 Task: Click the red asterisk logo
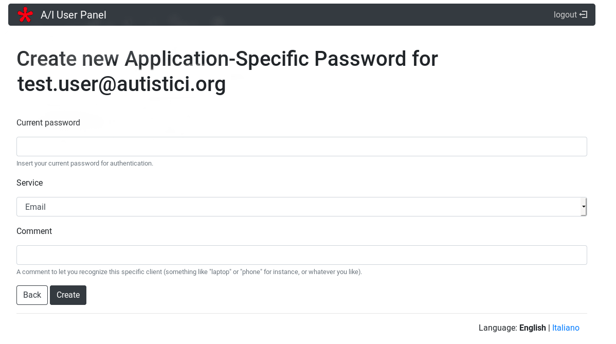(25, 15)
